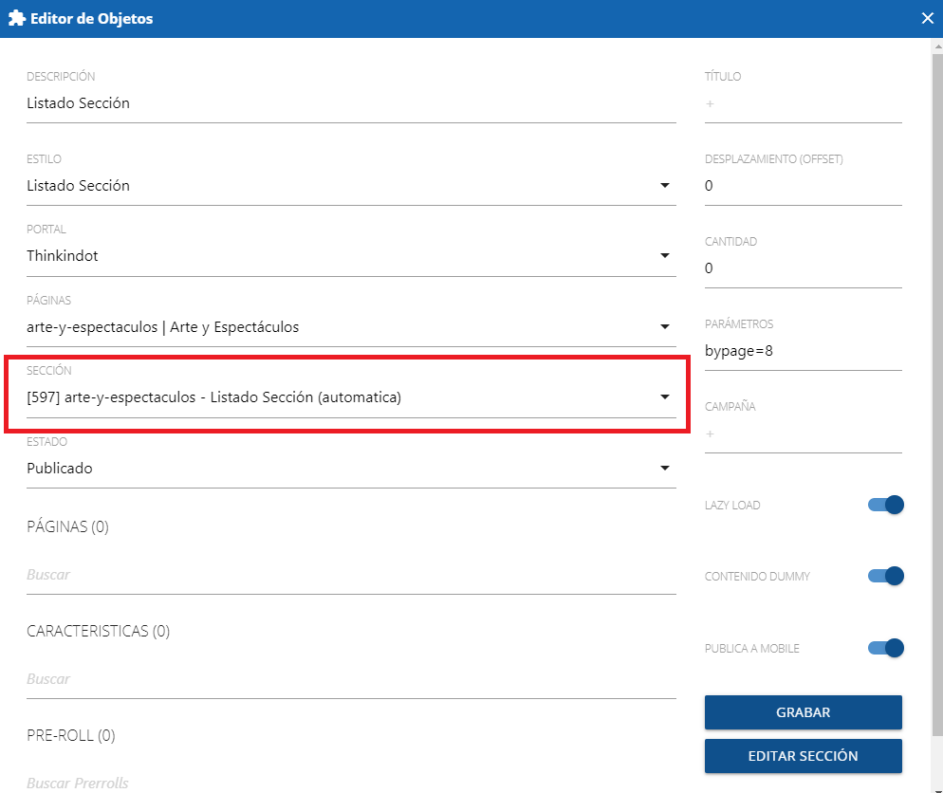Expand the Portal dropdown showing Thinkindot

tap(665, 256)
